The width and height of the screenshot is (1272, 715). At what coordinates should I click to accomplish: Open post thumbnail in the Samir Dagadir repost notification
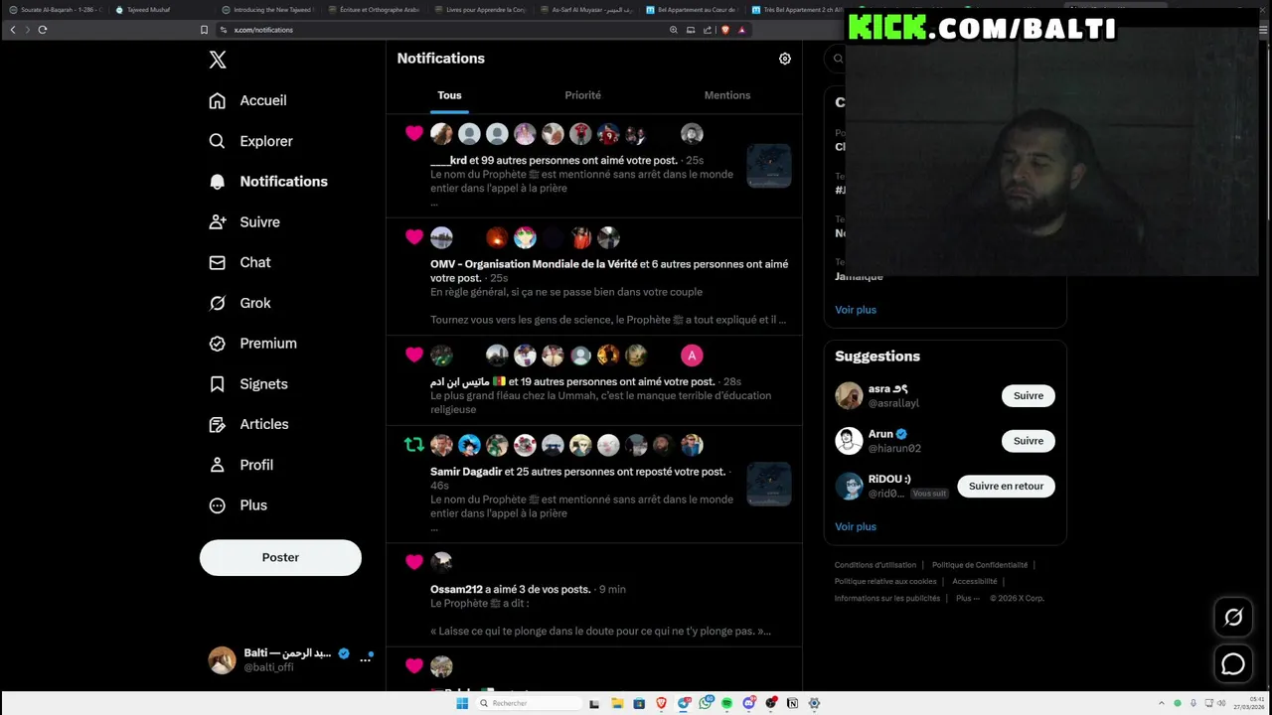(x=769, y=484)
